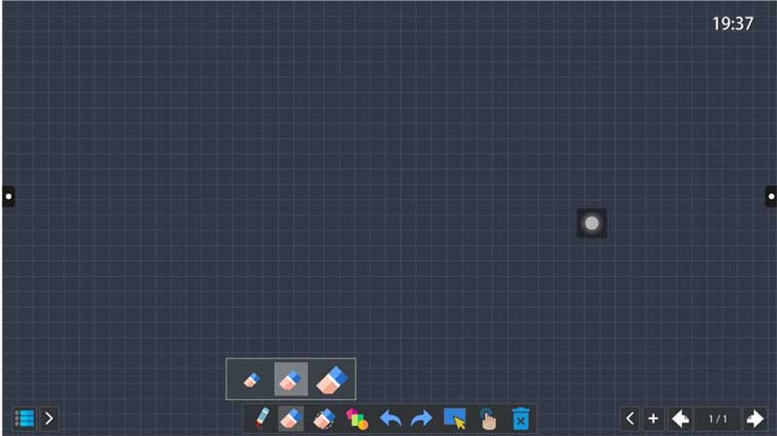
Task: Open the menu list icon
Action: click(x=24, y=419)
